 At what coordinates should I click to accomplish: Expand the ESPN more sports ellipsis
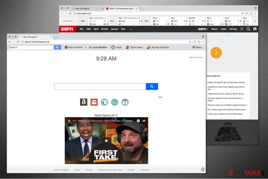click(x=131, y=29)
